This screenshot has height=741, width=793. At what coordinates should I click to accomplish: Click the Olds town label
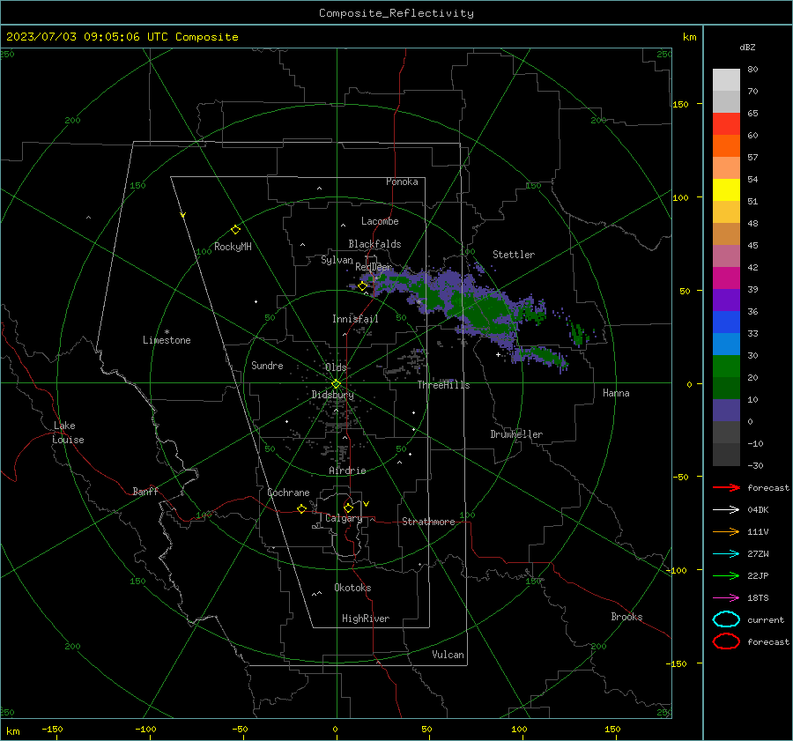pyautogui.click(x=336, y=367)
